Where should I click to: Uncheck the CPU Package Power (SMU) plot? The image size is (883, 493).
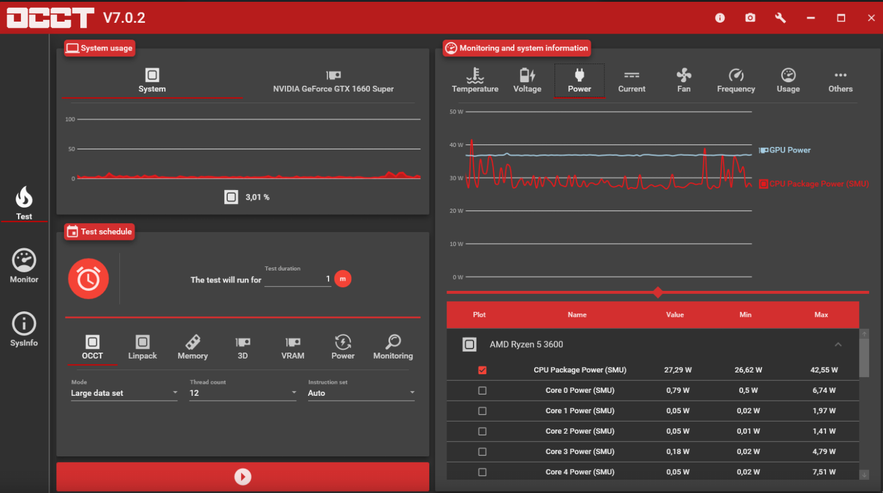[482, 370]
